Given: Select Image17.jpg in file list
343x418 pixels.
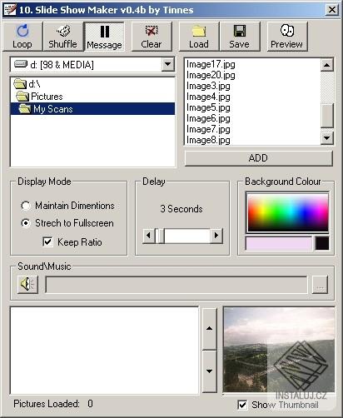Looking at the screenshot, I should 211,64.
